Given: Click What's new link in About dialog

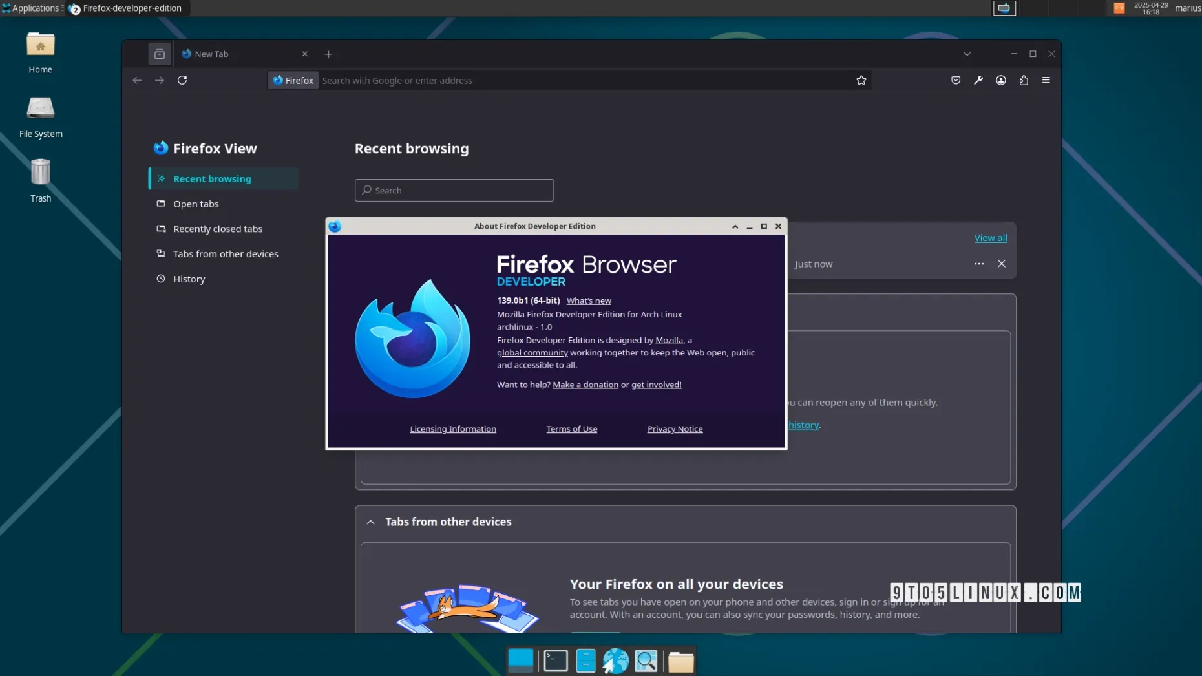Looking at the screenshot, I should coord(589,301).
